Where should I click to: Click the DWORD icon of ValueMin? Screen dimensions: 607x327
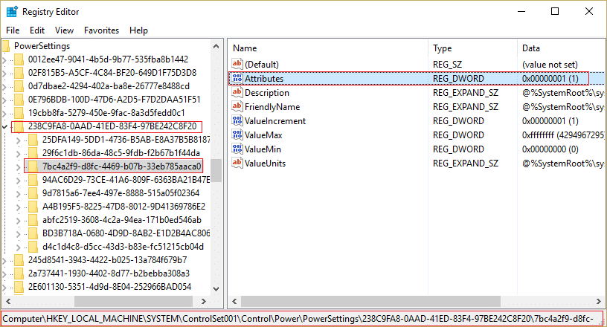pyautogui.click(x=237, y=149)
